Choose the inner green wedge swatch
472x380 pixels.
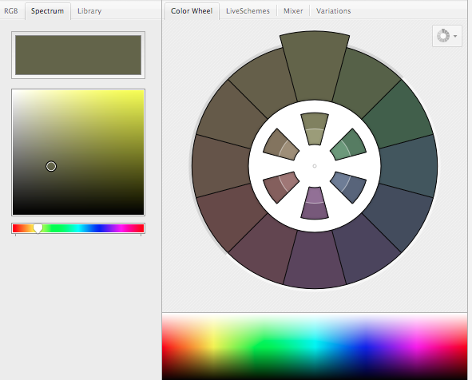(348, 145)
